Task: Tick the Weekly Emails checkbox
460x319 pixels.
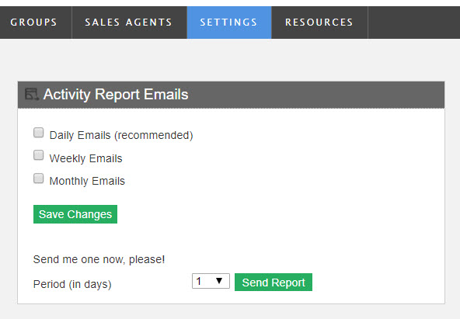Action: click(x=38, y=155)
